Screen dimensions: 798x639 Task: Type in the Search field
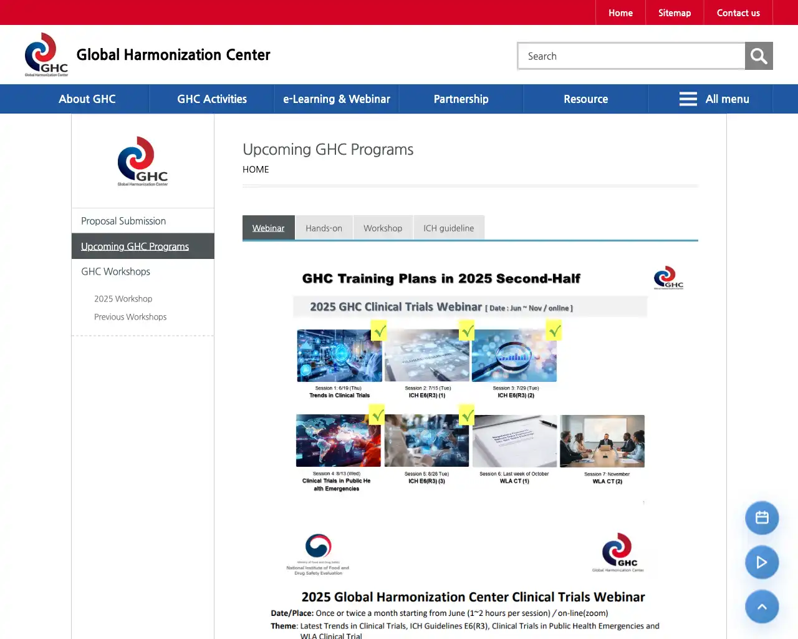click(631, 56)
